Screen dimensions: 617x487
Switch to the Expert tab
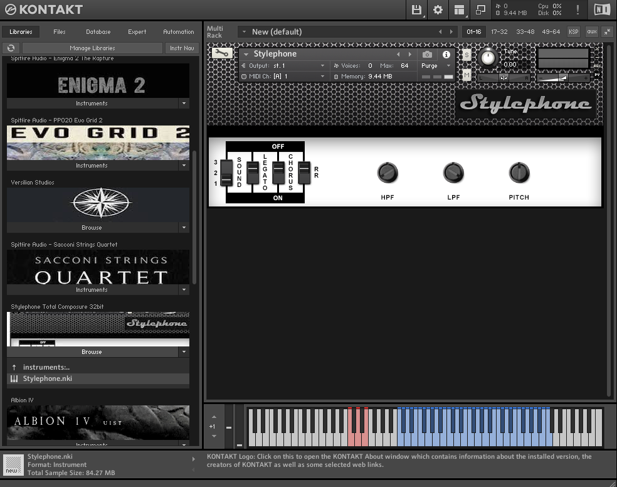[x=137, y=32]
